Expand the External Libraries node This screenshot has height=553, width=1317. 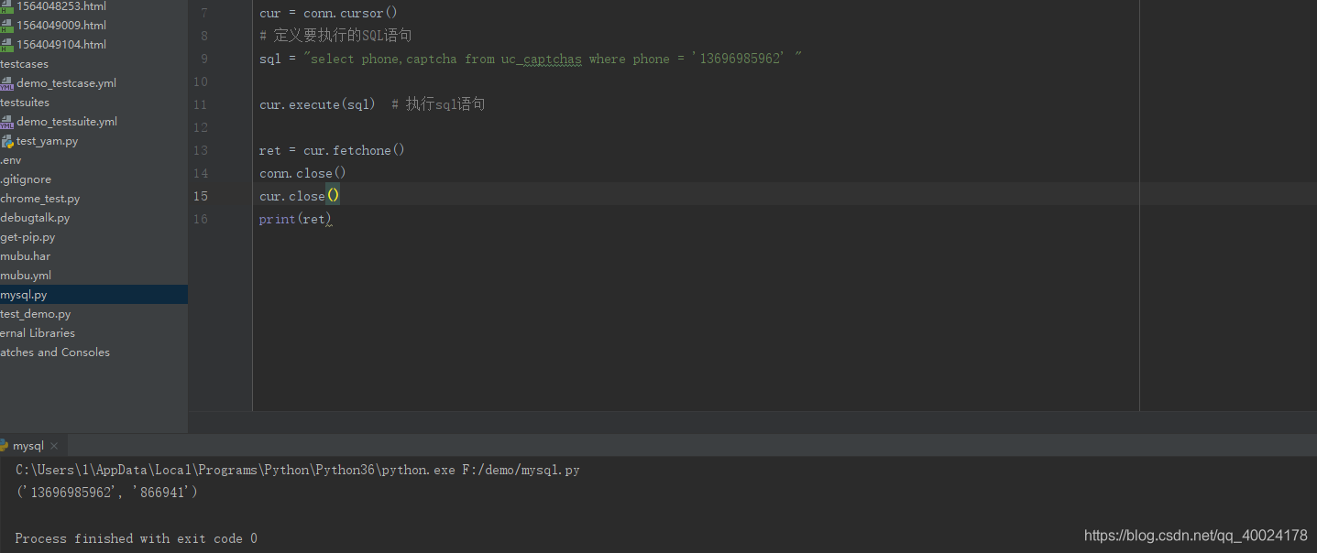tap(38, 333)
